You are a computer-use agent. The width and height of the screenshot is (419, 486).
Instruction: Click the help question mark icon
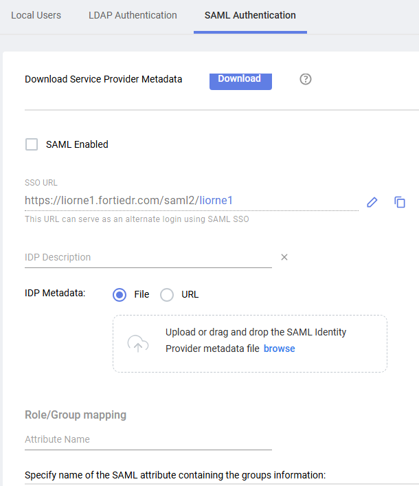[x=306, y=79]
